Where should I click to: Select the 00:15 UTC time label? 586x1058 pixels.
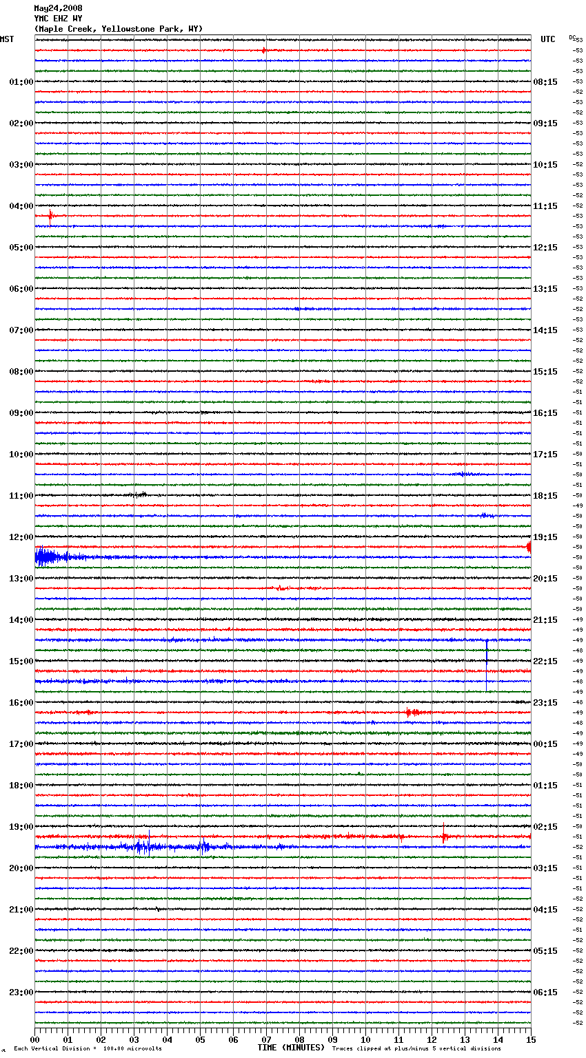pyautogui.click(x=545, y=744)
